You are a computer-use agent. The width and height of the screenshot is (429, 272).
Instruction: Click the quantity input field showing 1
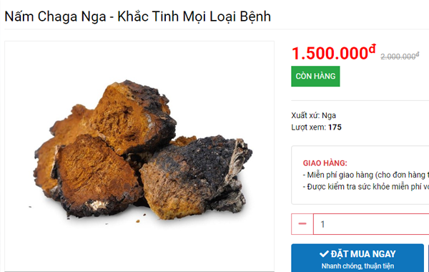click(x=371, y=224)
